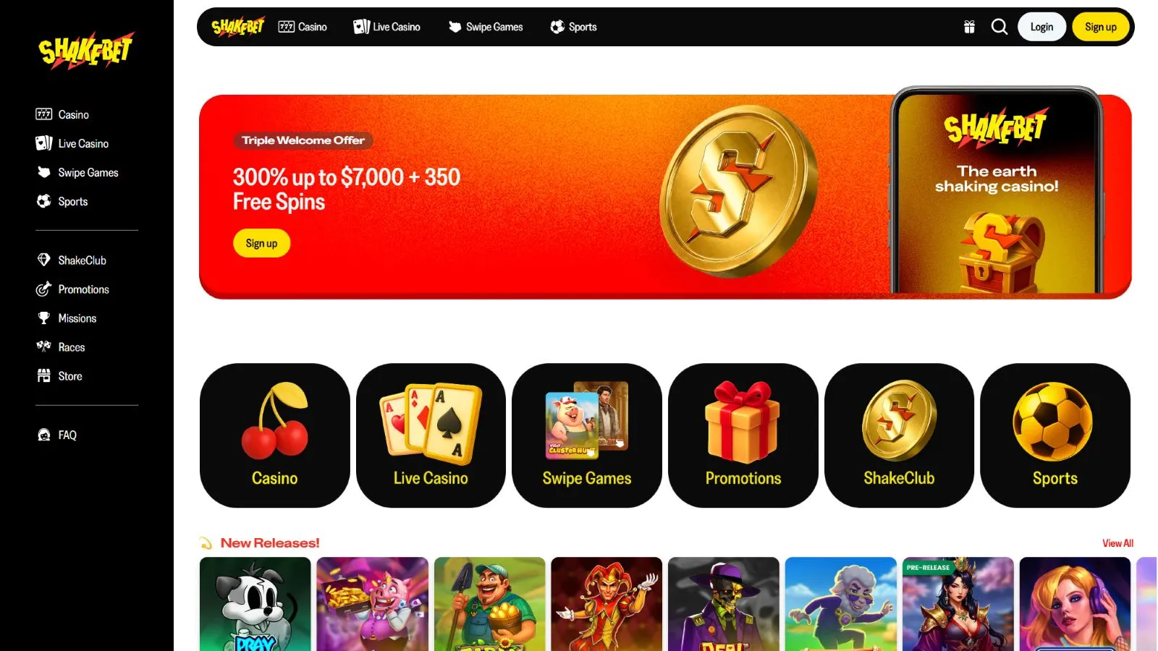Click the yellow Sign up header button
The height and width of the screenshot is (651, 1158).
(x=1101, y=27)
